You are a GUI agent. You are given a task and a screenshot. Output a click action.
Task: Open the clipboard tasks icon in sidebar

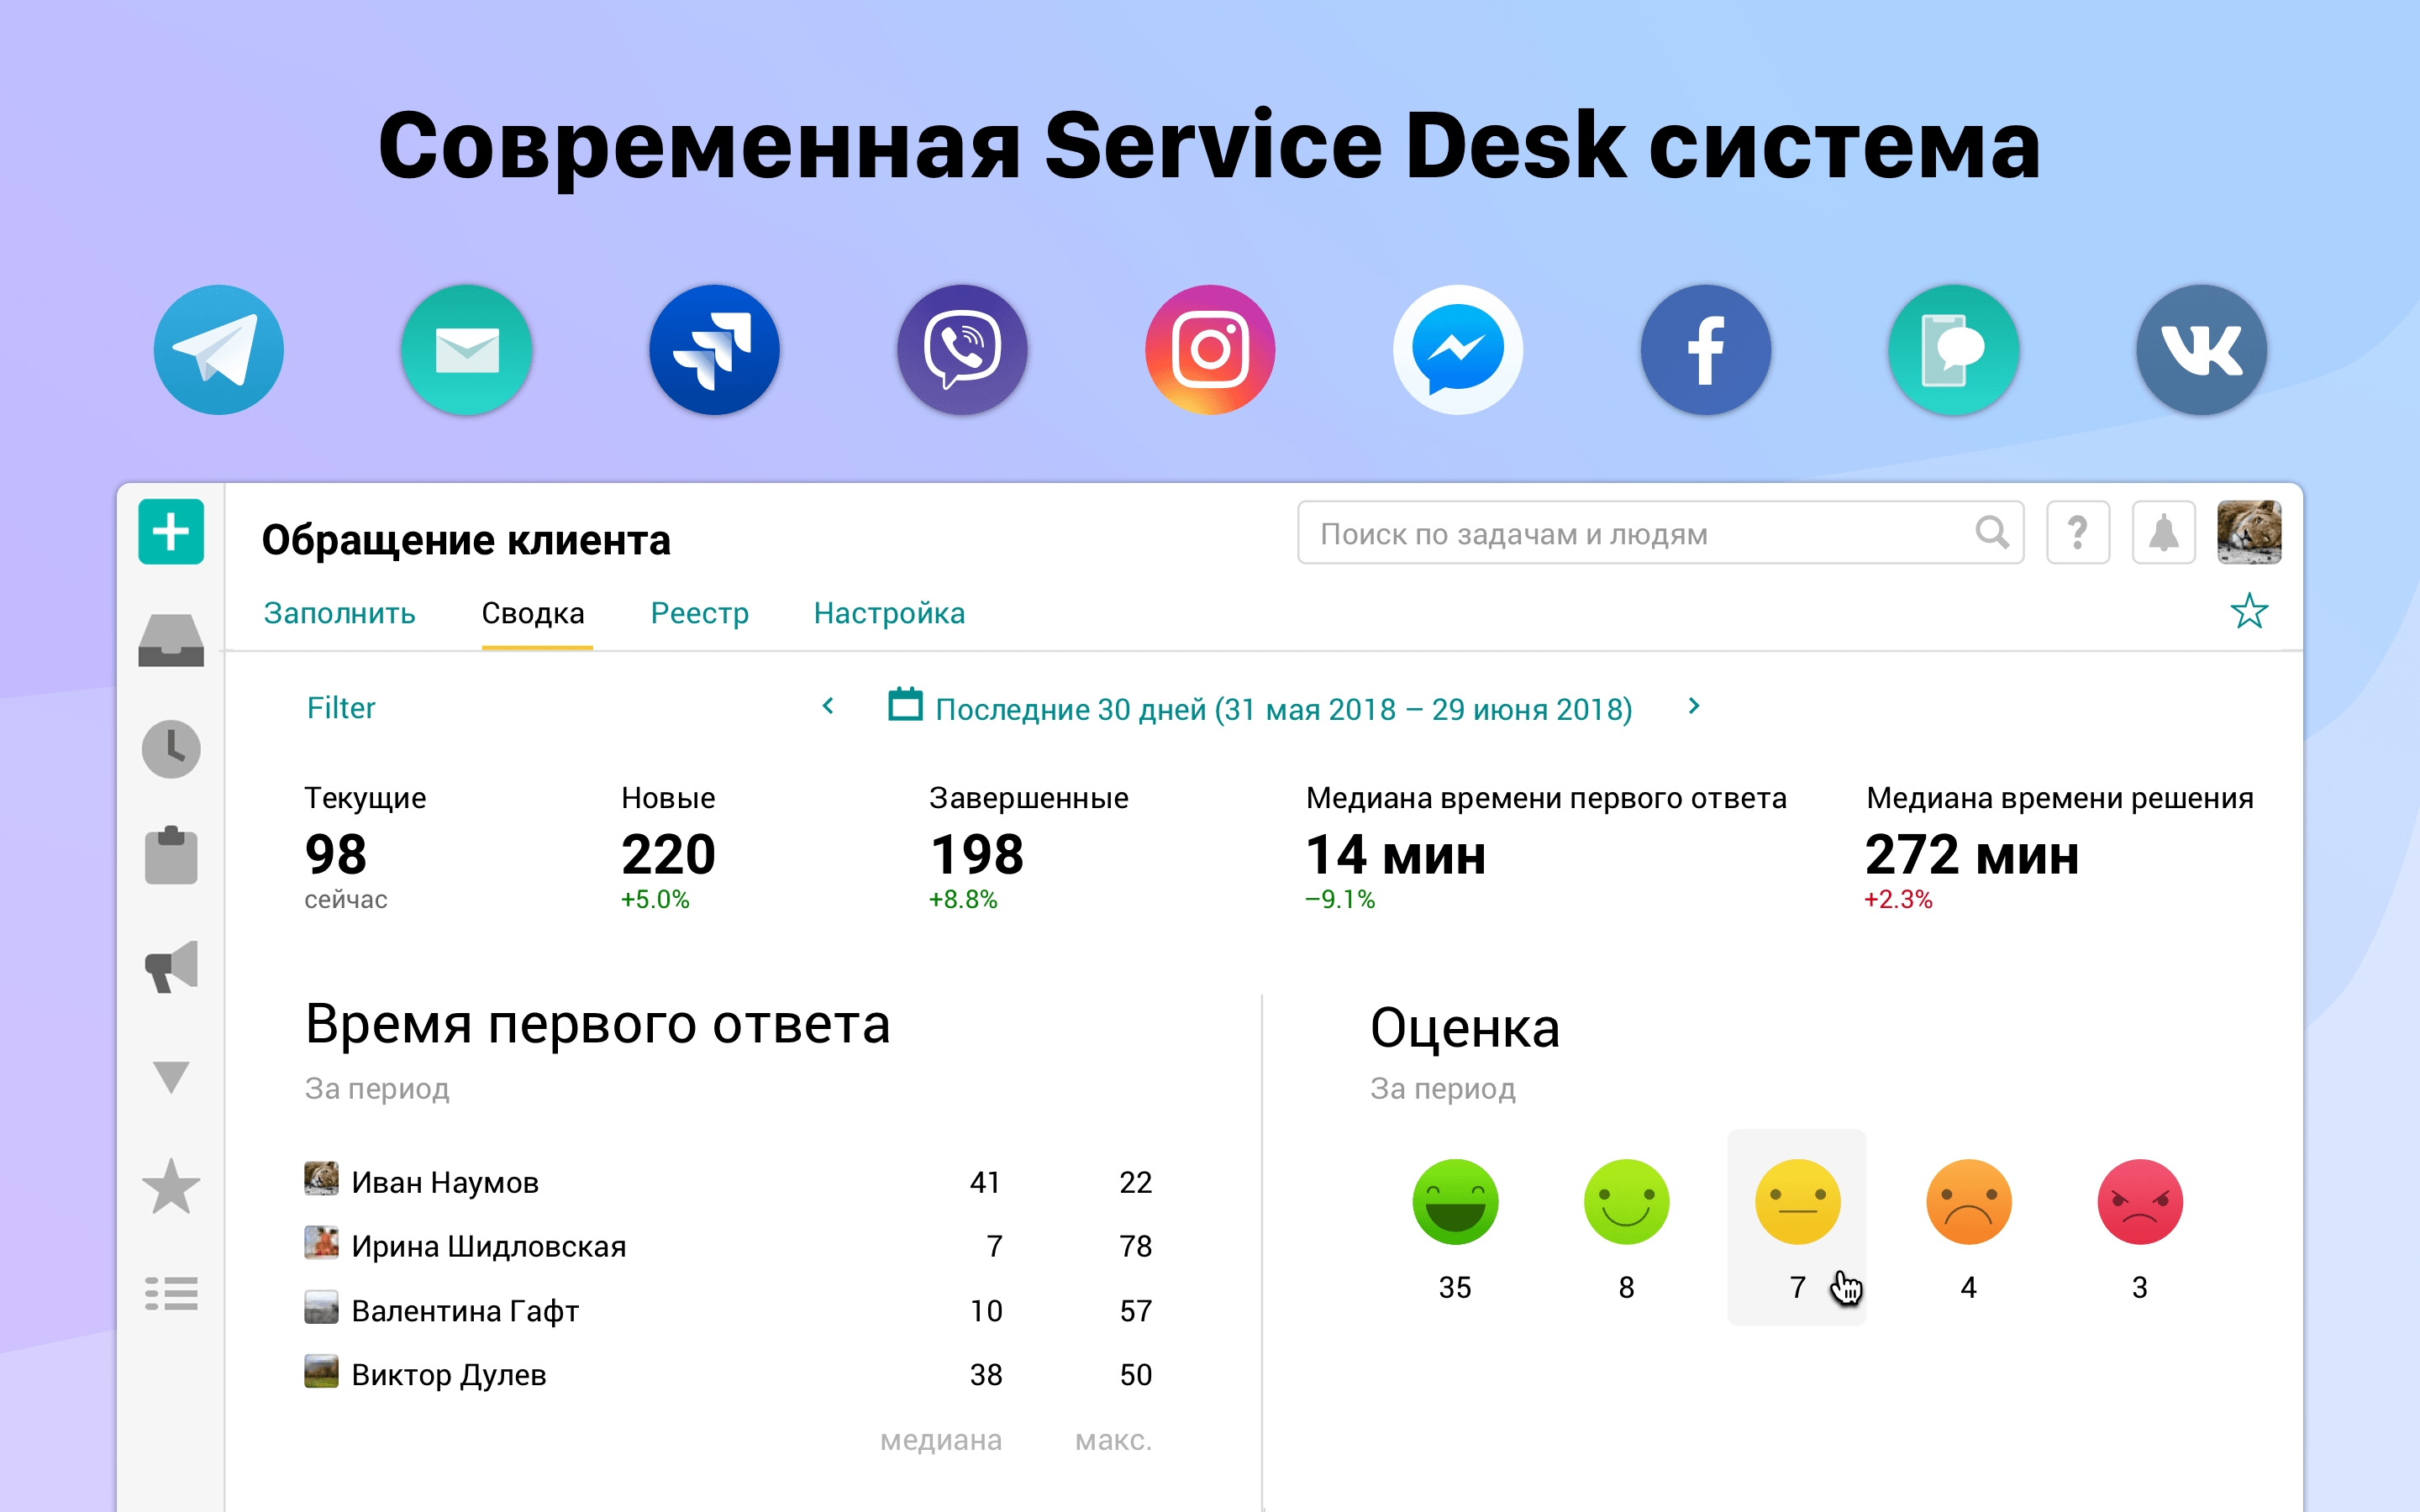click(171, 856)
